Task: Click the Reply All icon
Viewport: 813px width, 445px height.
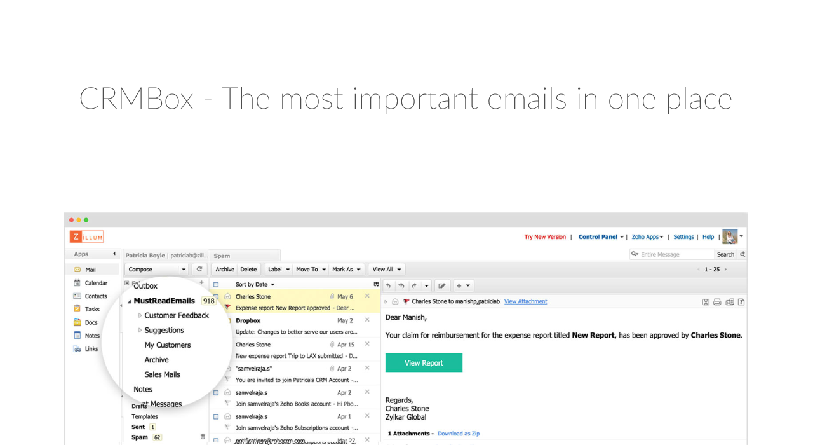Action: (x=401, y=286)
